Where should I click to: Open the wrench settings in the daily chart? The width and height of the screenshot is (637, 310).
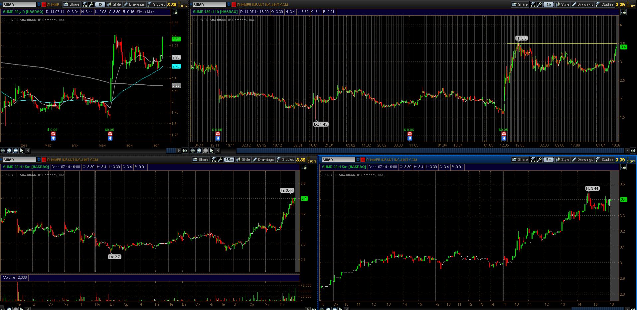(x=91, y=4)
